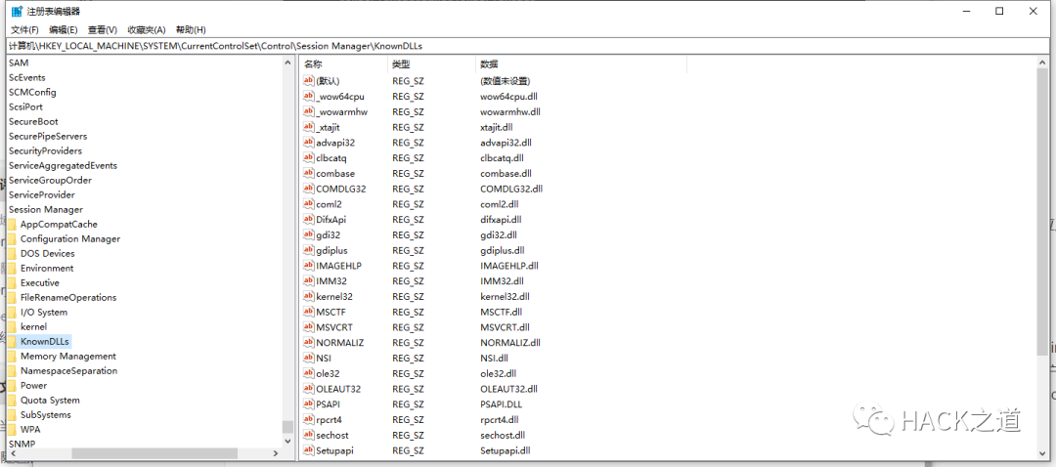Click the registry path address bar
The height and width of the screenshot is (467, 1056).
pyautogui.click(x=527, y=46)
